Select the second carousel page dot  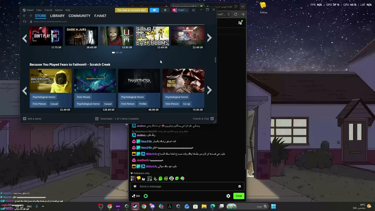pyautogui.click(x=117, y=53)
